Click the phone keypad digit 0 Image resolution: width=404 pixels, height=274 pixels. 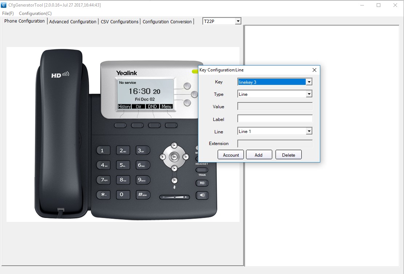coord(123,195)
